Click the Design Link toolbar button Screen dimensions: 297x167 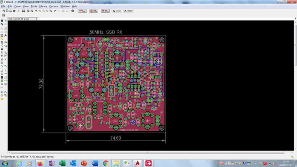click(x=81, y=11)
